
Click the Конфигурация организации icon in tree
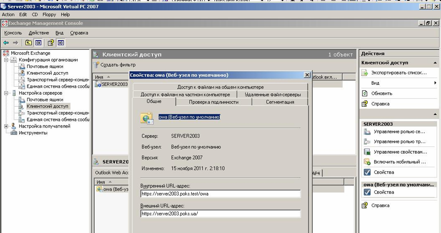pyautogui.click(x=13, y=60)
